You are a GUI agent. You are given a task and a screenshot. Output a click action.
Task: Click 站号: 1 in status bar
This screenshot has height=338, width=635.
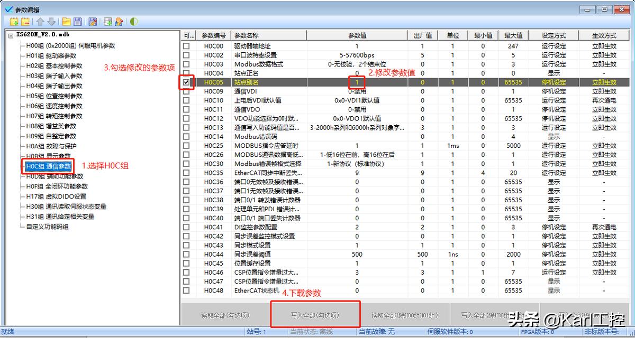256,332
